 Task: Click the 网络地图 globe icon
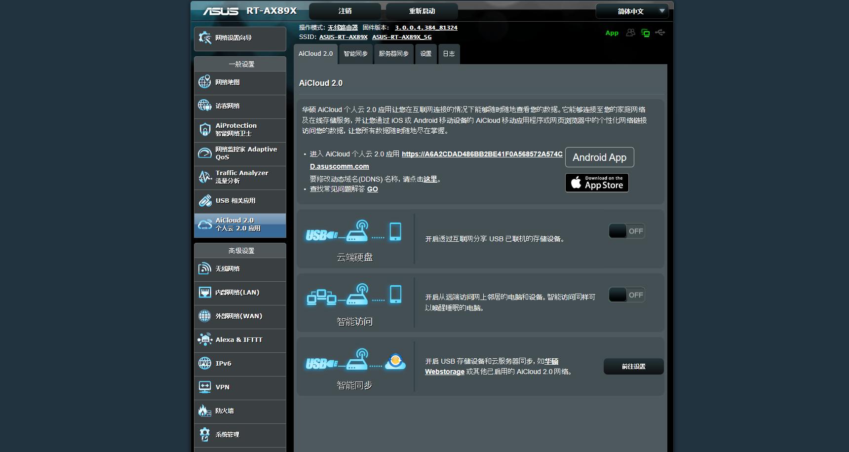click(x=205, y=82)
